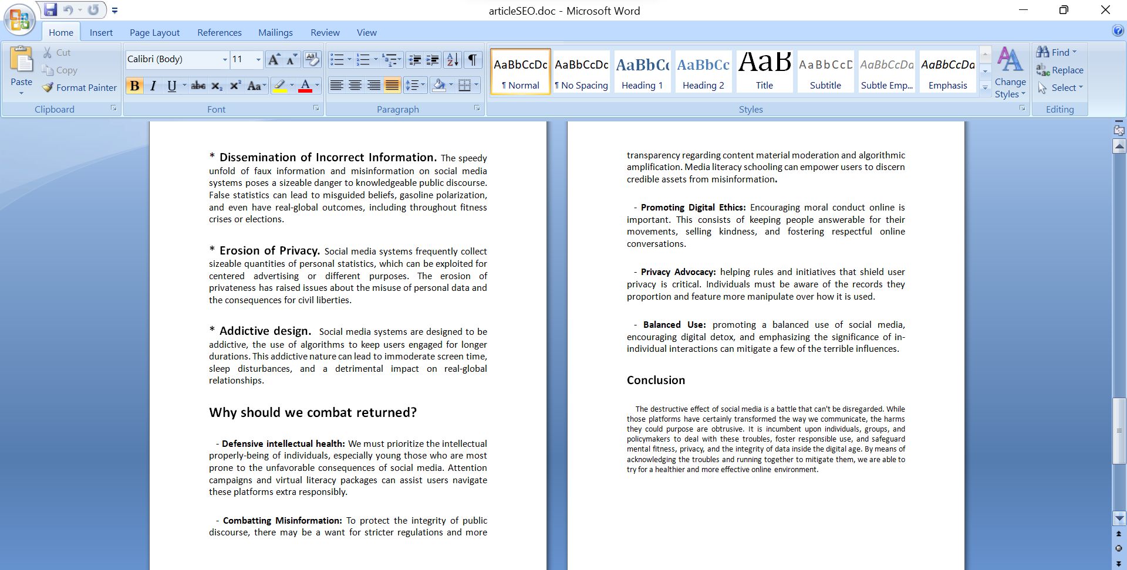Open the Paste options arrow

pyautogui.click(x=21, y=93)
